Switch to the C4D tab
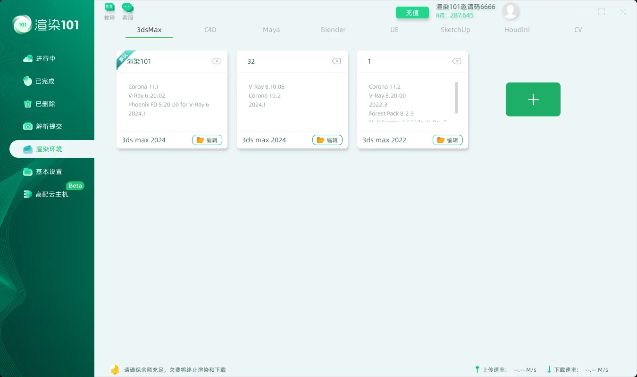637x377 pixels. click(210, 30)
